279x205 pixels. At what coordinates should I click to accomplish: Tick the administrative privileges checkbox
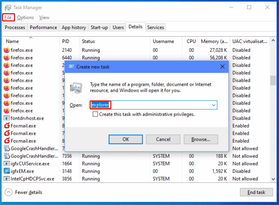coord(95,114)
